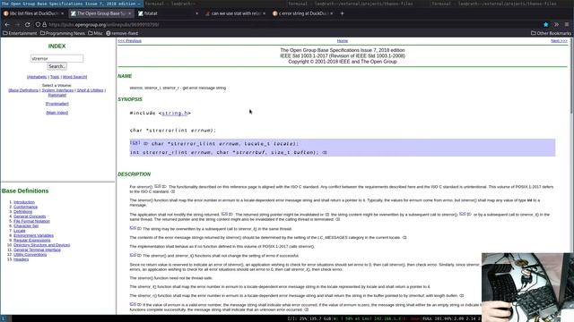Viewport: 574px width, 322px height.
Task: Open the Frontmatter link
Action: pyautogui.click(x=57, y=104)
